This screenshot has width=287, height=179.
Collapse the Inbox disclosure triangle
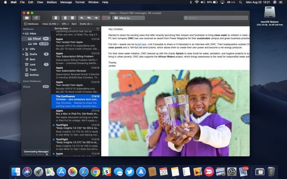pyautogui.click(x=24, y=34)
